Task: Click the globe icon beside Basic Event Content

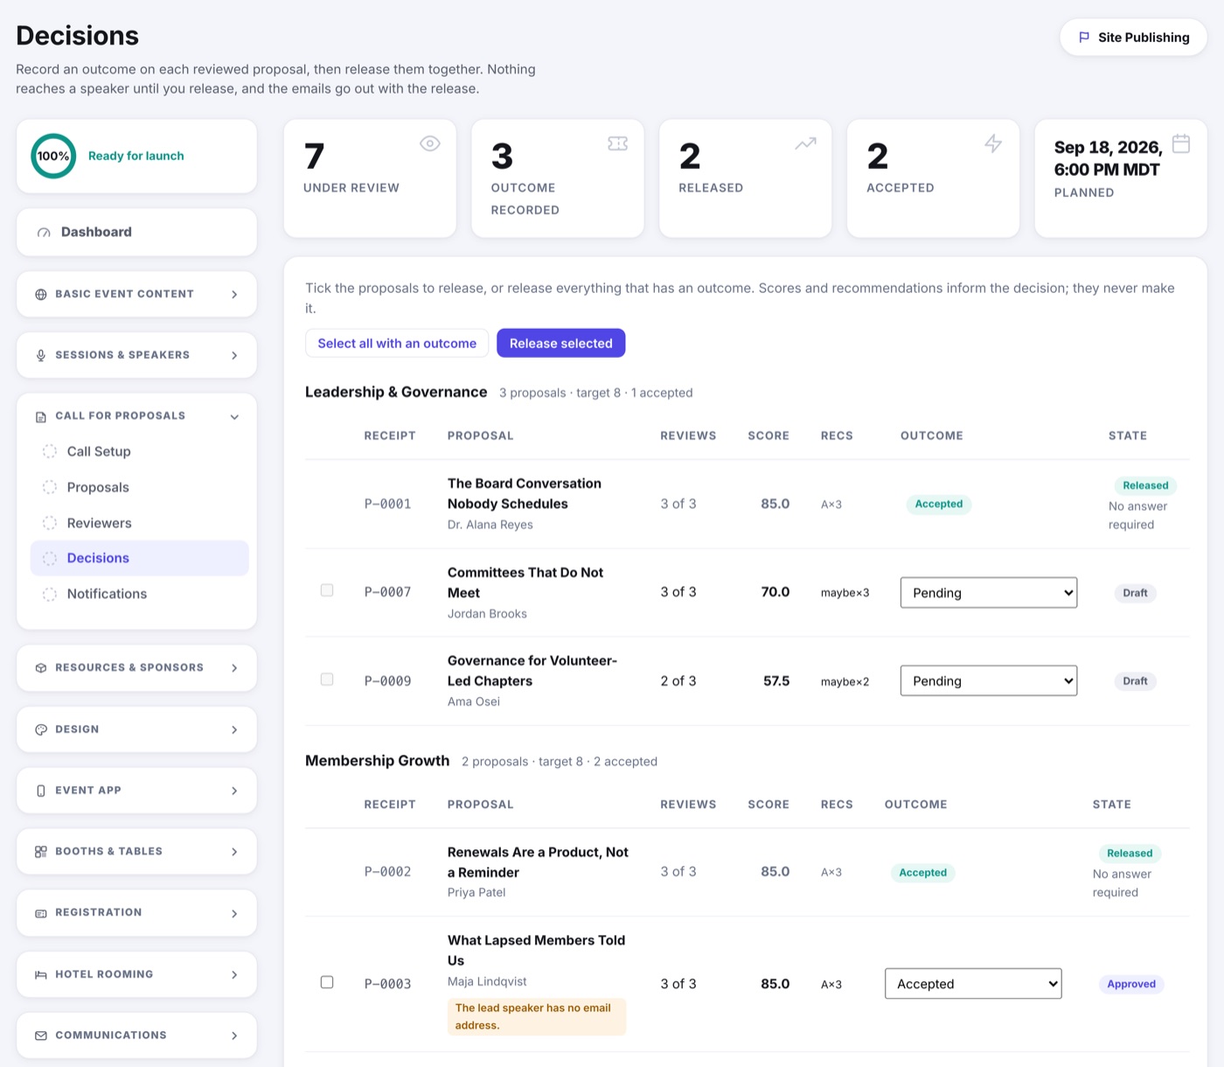Action: point(41,295)
